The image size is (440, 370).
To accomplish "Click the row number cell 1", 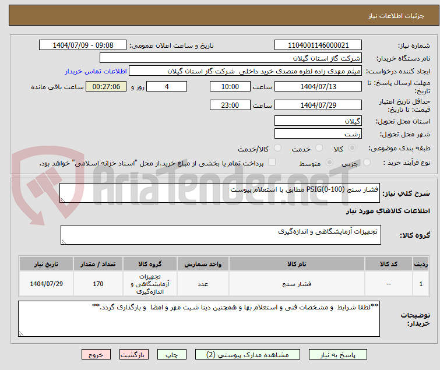I will [x=421, y=284].
